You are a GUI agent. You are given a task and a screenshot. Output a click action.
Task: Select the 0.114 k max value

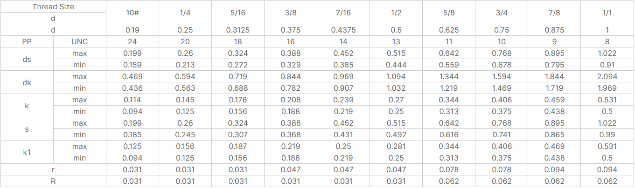coord(133,100)
